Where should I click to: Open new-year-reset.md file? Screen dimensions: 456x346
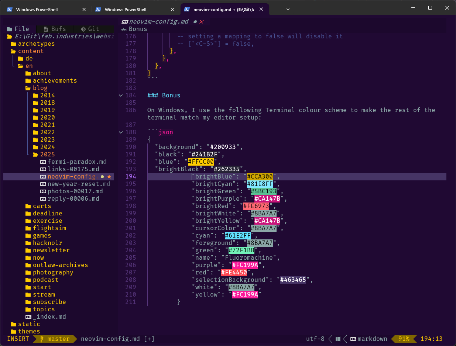(x=75, y=184)
